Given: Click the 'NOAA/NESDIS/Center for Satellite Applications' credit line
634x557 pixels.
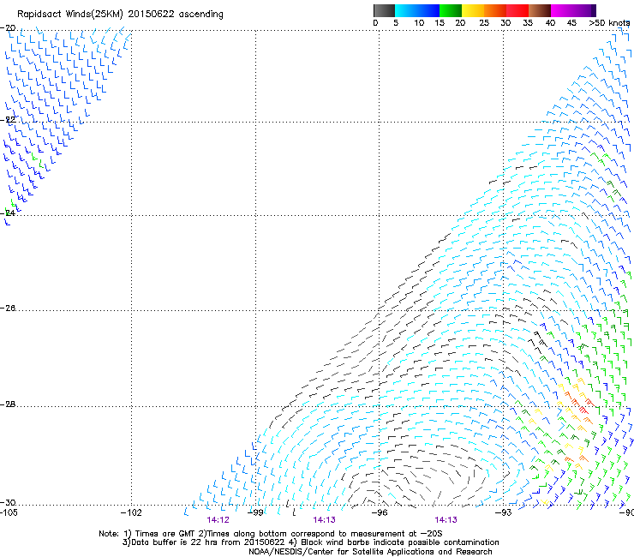Looking at the screenshot, I should 370,552.
